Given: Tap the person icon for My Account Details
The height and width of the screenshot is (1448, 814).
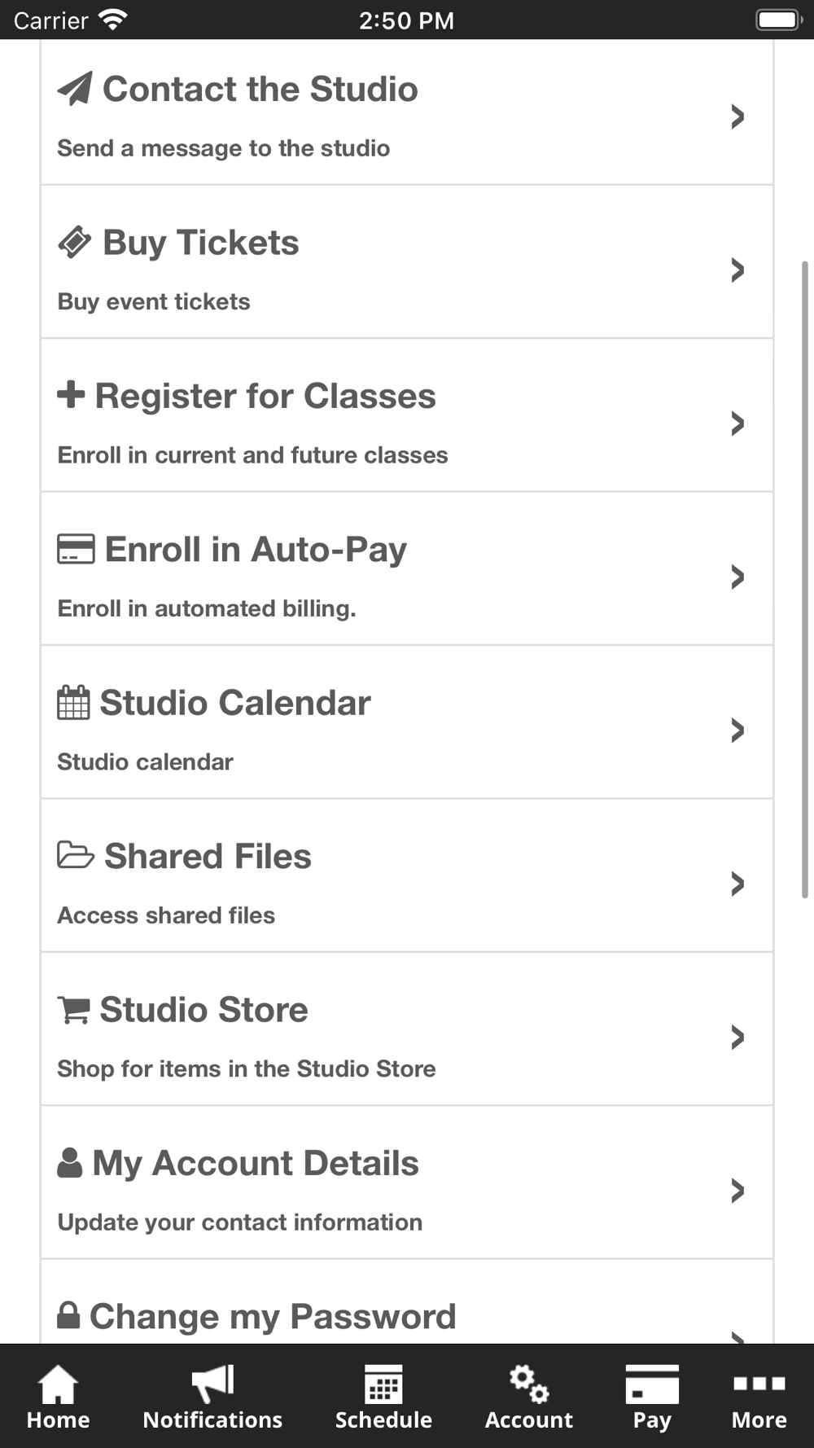Looking at the screenshot, I should click(x=70, y=1163).
